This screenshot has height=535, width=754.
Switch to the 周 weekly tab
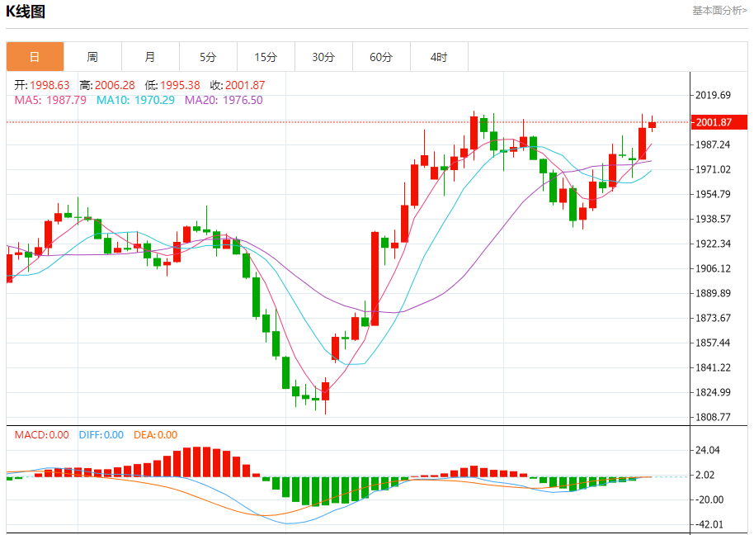[x=92, y=57]
